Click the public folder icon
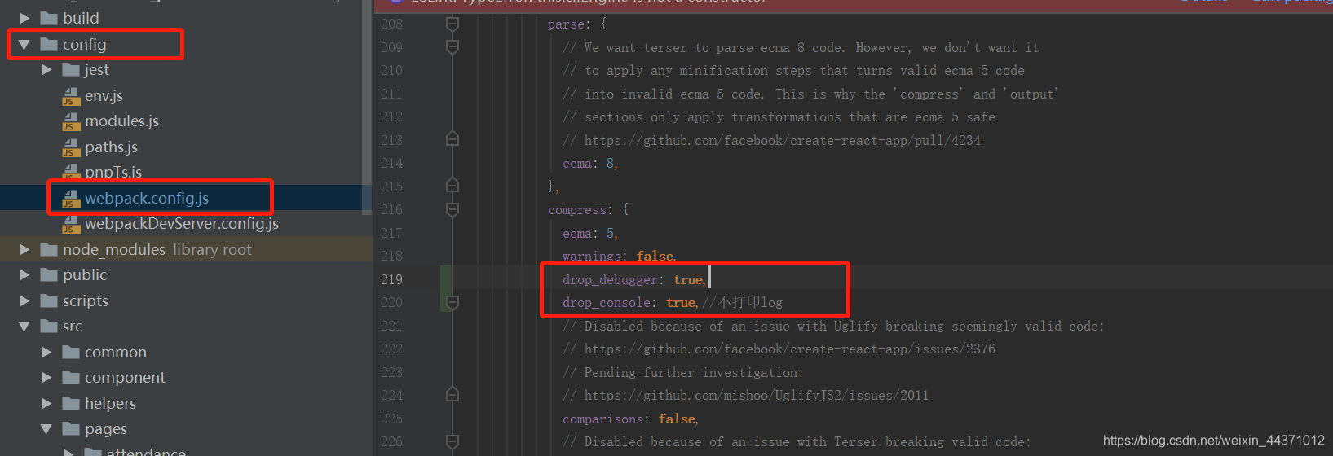The width and height of the screenshot is (1333, 456). [49, 275]
